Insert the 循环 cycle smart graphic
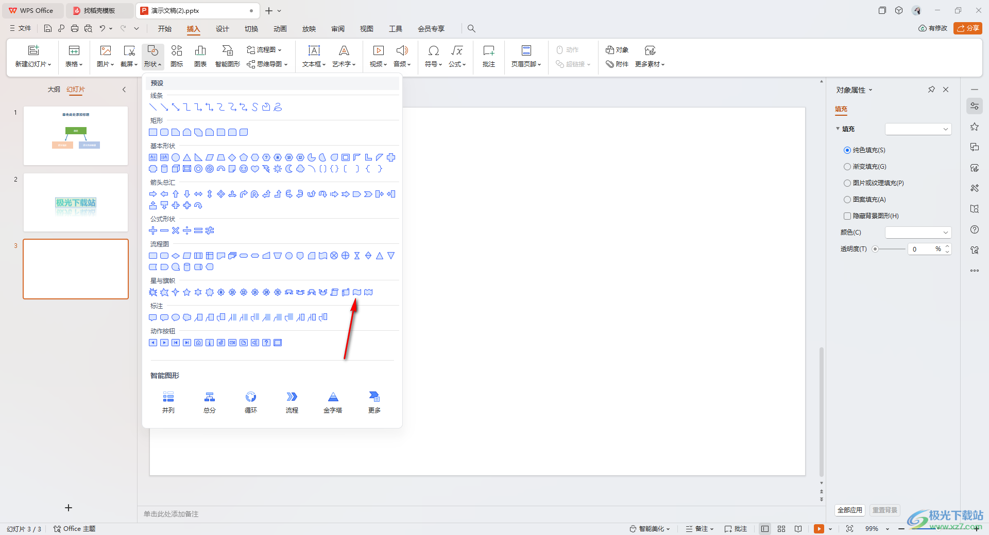The width and height of the screenshot is (989, 535). coord(251,402)
